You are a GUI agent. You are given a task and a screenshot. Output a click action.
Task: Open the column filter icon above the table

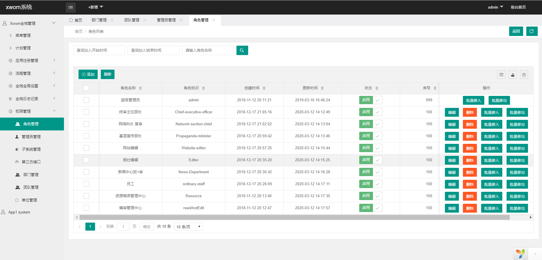tap(501, 75)
